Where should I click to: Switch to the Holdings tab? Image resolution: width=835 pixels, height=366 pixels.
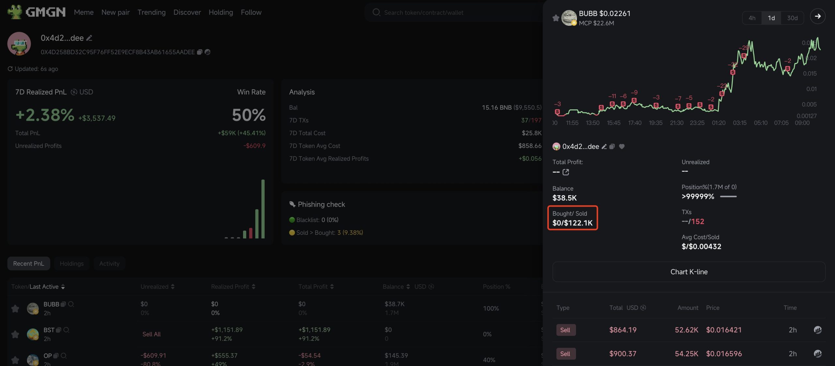pyautogui.click(x=71, y=263)
